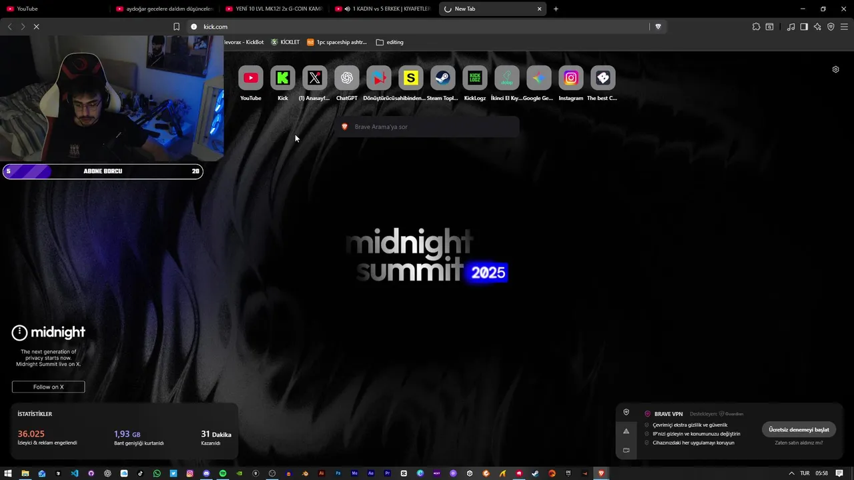Open Steam from taskbar

(x=535, y=473)
